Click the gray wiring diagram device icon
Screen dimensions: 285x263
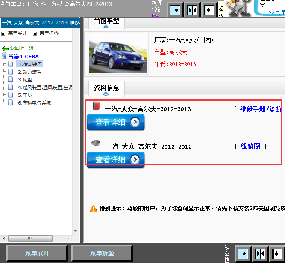click(96, 143)
